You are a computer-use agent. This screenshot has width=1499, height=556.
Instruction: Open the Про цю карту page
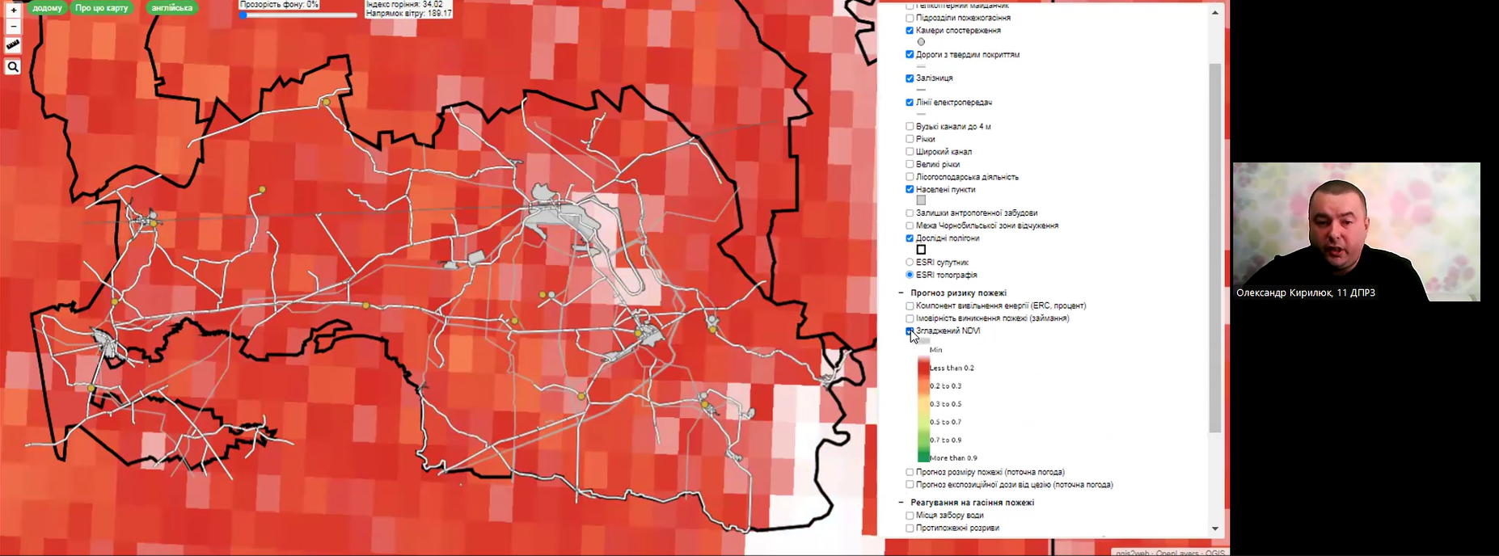click(102, 8)
